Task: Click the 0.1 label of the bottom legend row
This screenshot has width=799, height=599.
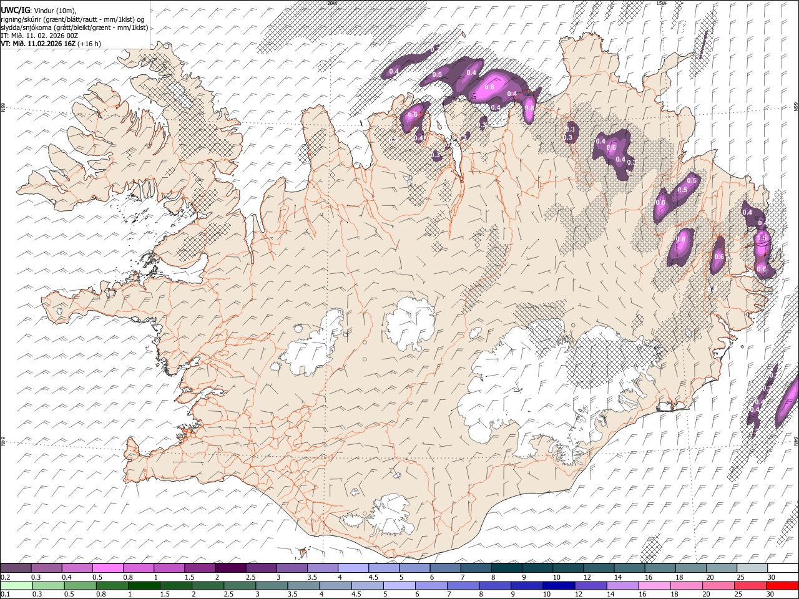Action: [6, 594]
